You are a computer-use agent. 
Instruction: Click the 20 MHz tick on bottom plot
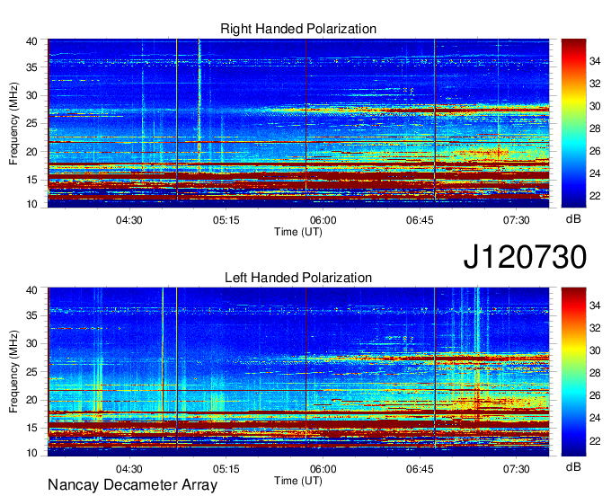pos(31,400)
